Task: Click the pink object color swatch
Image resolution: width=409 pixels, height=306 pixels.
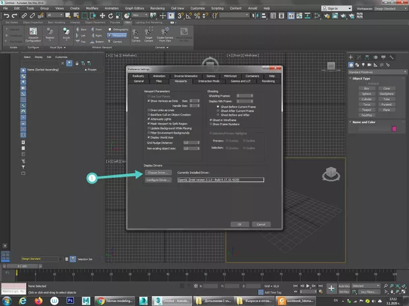Action: [394, 129]
